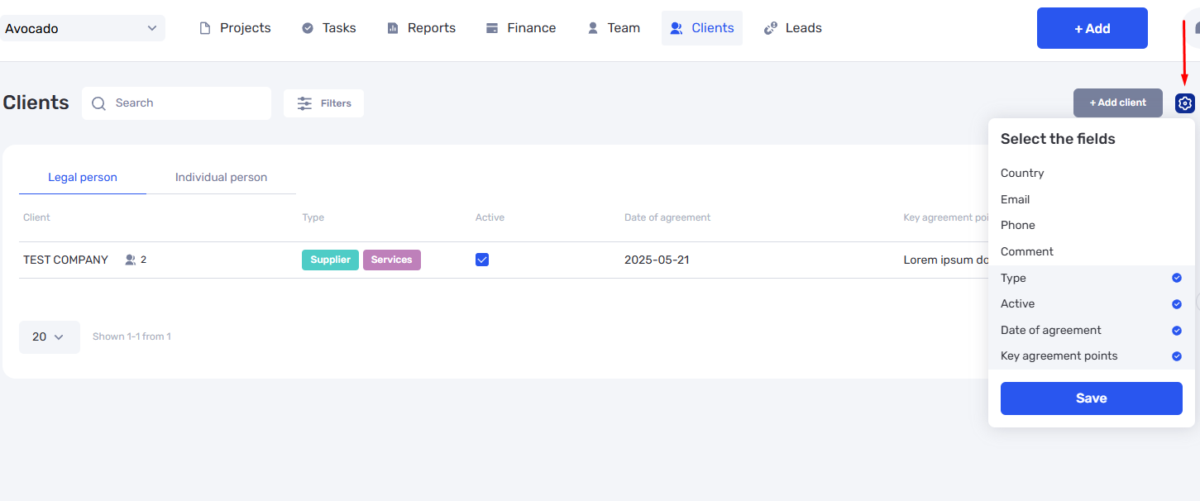Open the TEST COMPANY client
The width and height of the screenshot is (1200, 501).
click(x=65, y=260)
